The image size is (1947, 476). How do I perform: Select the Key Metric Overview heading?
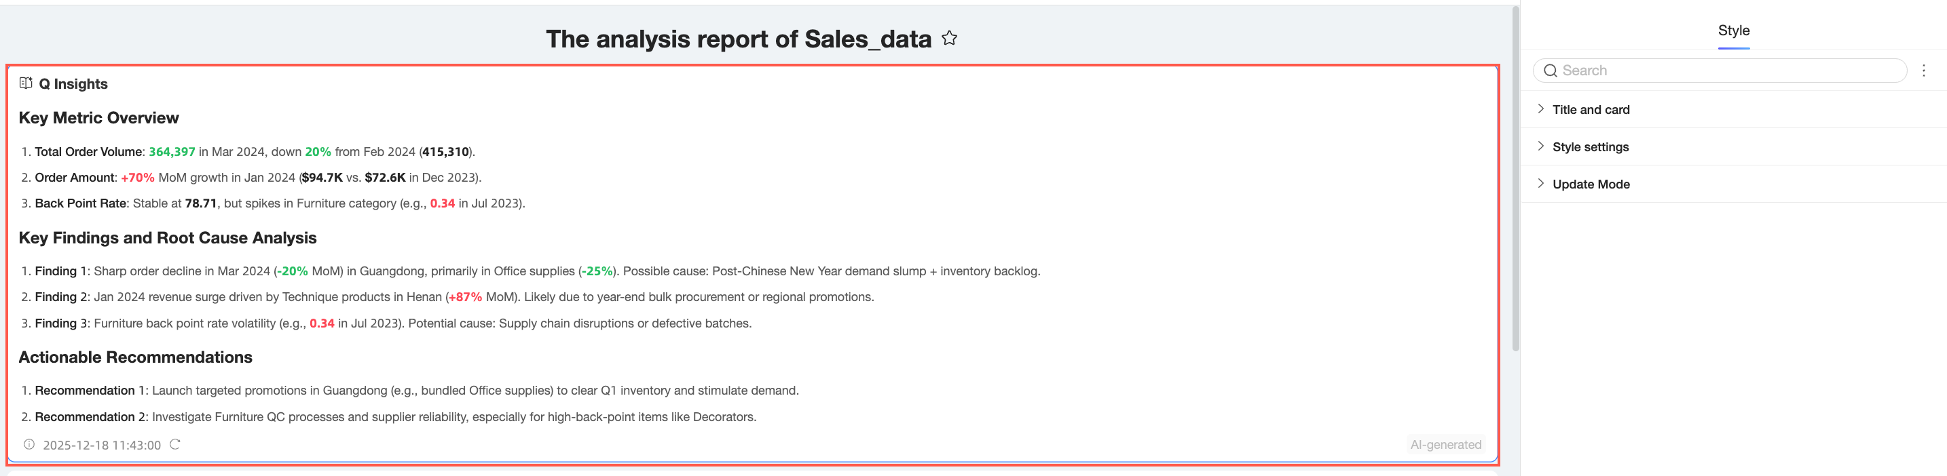(99, 119)
